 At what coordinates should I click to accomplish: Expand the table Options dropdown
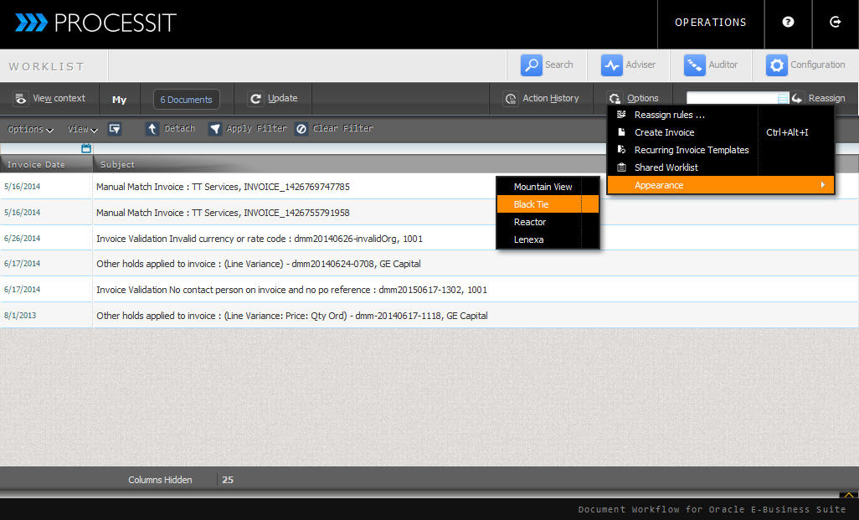coord(30,130)
